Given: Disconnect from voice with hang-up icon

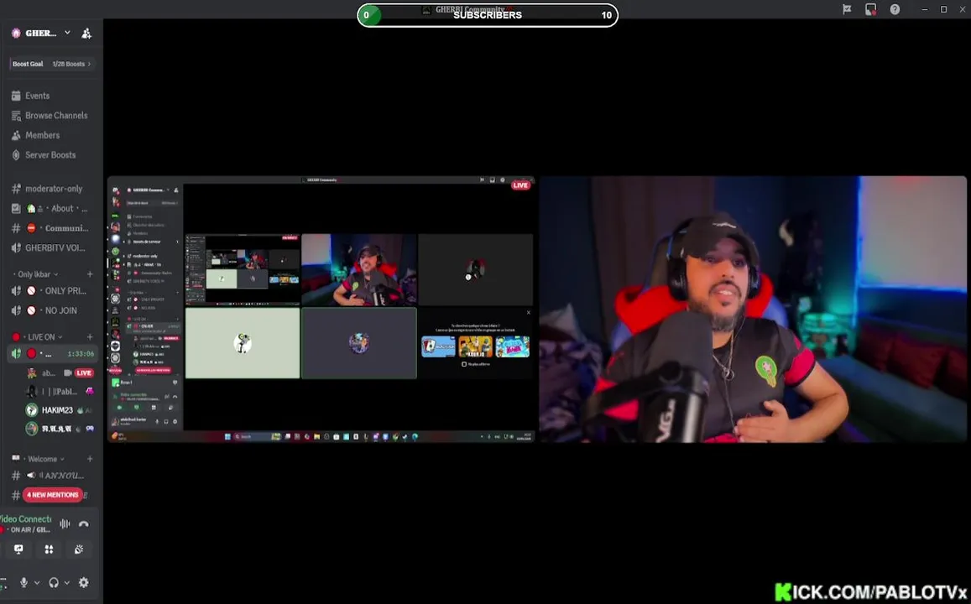Looking at the screenshot, I should [84, 524].
